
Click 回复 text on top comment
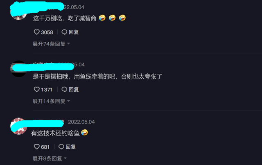(x=74, y=32)
